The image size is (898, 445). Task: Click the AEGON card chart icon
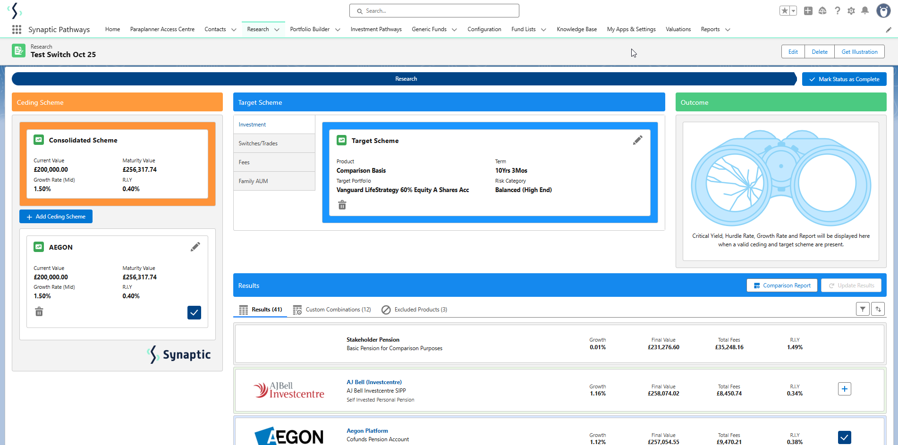39,247
